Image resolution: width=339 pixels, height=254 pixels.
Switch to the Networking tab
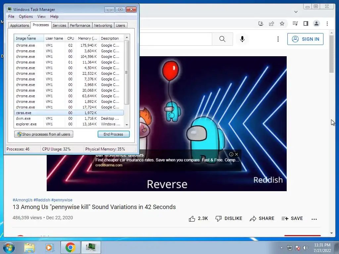click(103, 25)
